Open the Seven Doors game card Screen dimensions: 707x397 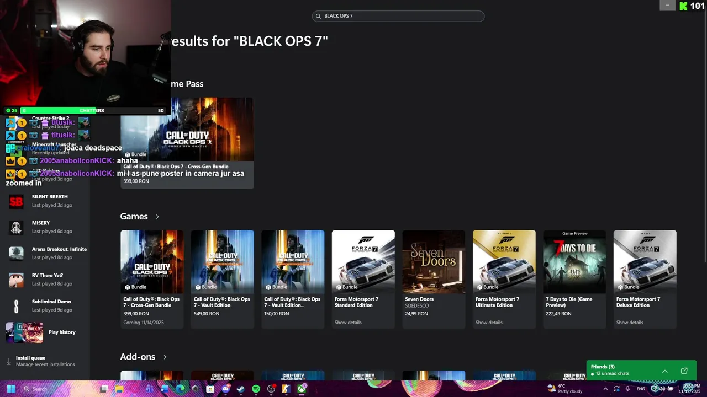pos(434,279)
